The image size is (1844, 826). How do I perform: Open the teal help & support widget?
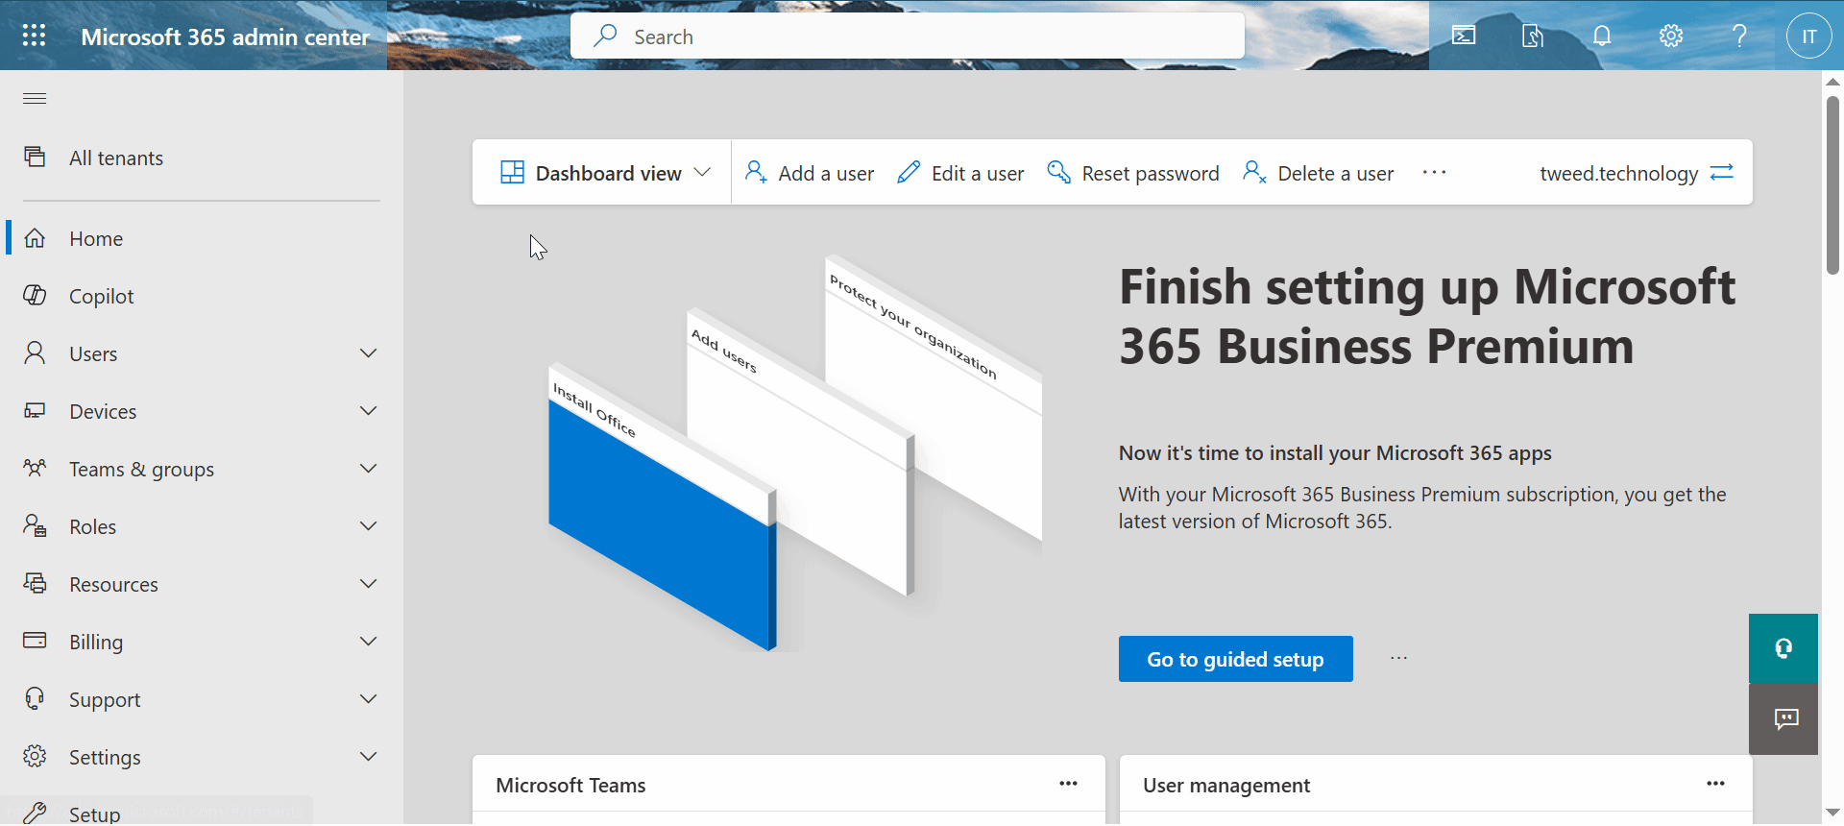[1783, 648]
